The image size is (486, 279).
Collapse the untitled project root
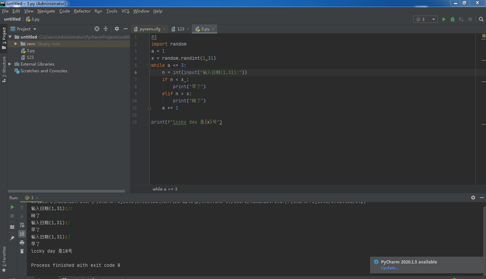(10, 37)
